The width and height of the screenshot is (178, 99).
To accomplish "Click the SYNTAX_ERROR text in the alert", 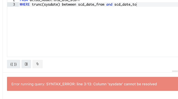I will pos(61,84).
